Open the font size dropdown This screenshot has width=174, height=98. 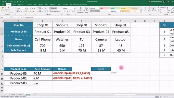(30, 8)
